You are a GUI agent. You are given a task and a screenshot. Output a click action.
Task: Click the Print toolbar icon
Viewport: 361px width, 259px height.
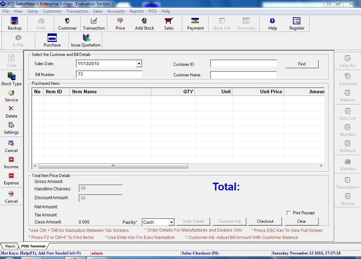pos(41,24)
